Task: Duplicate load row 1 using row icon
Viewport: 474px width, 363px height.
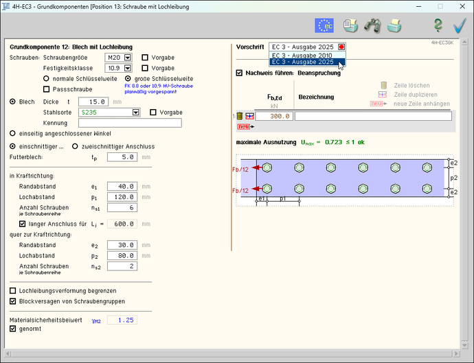Action: coord(249,116)
